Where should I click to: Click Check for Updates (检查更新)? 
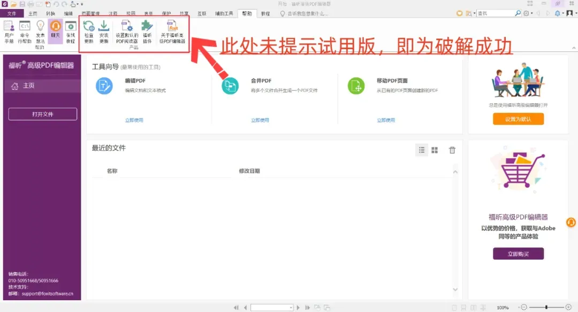89,32
